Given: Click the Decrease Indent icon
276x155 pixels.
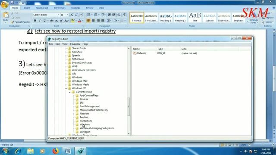Looking at the screenshot, I should (x=109, y=15).
